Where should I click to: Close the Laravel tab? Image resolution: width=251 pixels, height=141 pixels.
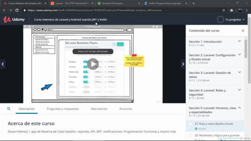[x=92, y=4]
